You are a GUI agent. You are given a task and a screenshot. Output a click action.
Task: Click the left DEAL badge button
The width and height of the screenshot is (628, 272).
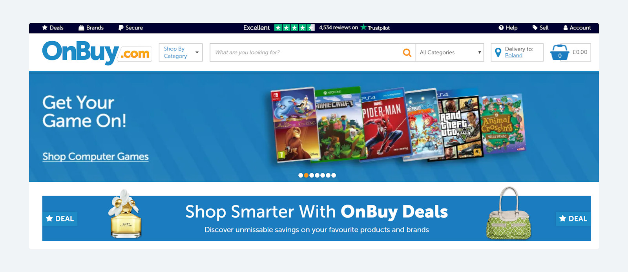point(60,219)
